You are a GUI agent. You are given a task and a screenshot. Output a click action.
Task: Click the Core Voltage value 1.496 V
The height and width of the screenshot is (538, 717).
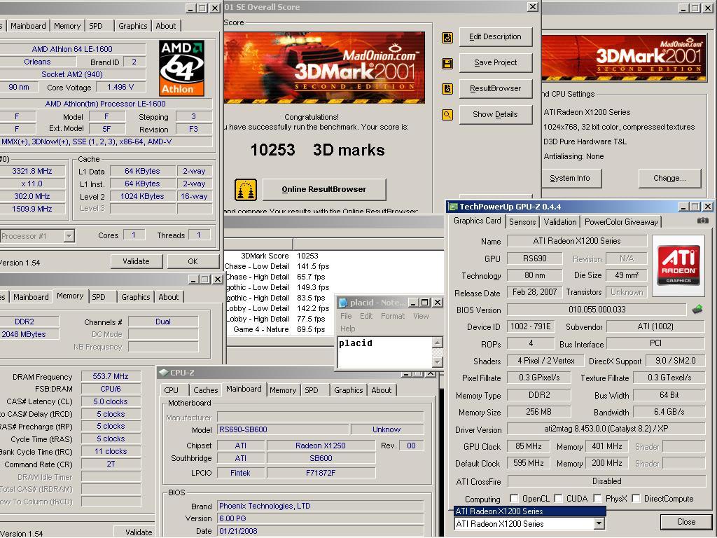pyautogui.click(x=120, y=87)
